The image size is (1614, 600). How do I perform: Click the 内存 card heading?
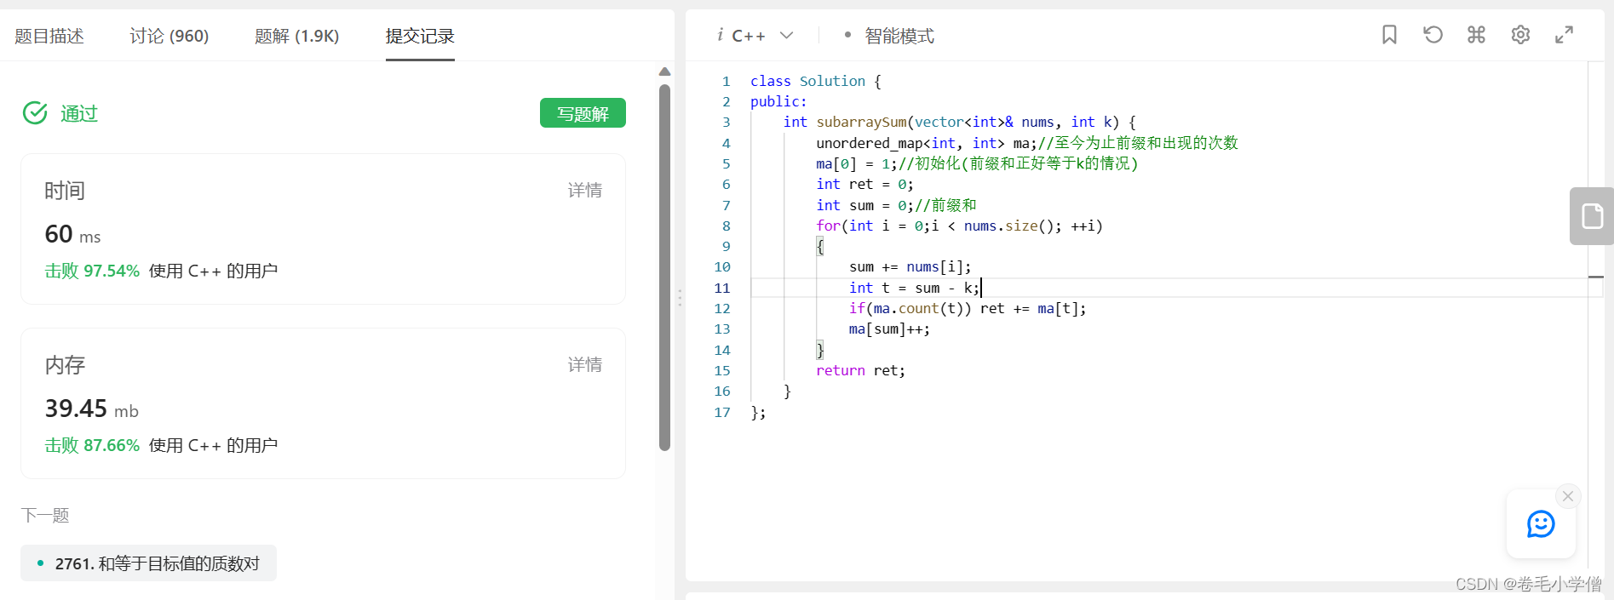pyautogui.click(x=65, y=365)
